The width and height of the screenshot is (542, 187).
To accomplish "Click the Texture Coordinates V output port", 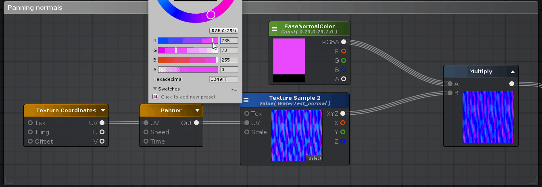I will pyautogui.click(x=102, y=141).
